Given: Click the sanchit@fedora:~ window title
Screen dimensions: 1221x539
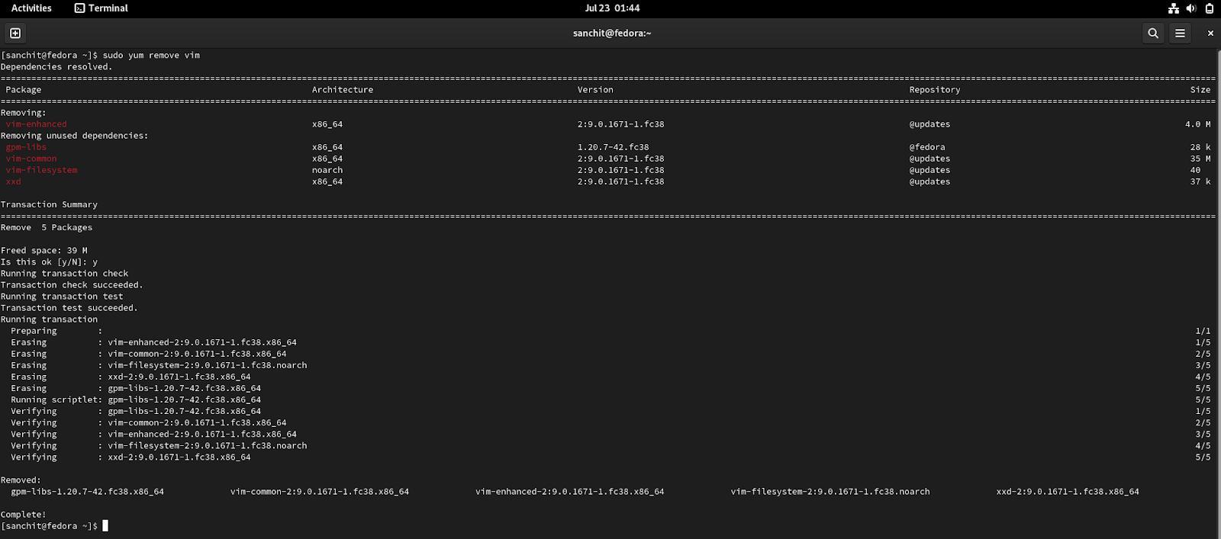Looking at the screenshot, I should click(612, 33).
